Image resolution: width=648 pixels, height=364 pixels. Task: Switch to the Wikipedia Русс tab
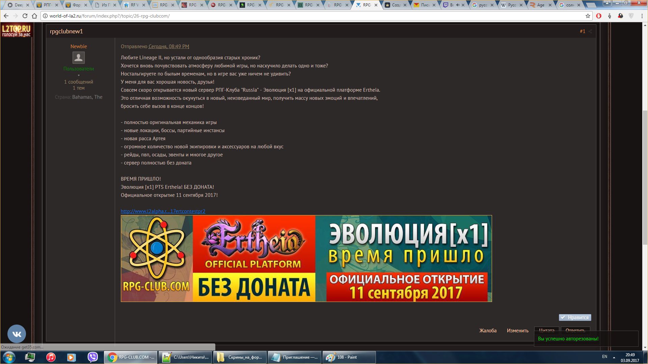tap(512, 5)
